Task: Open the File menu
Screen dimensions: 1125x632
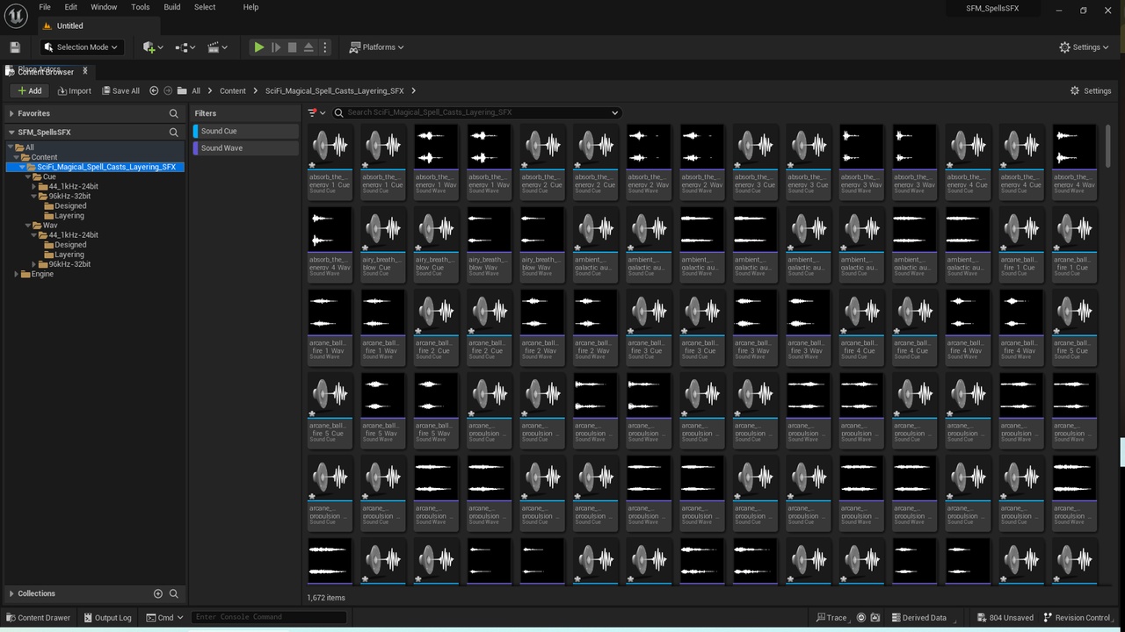Action: click(45, 7)
